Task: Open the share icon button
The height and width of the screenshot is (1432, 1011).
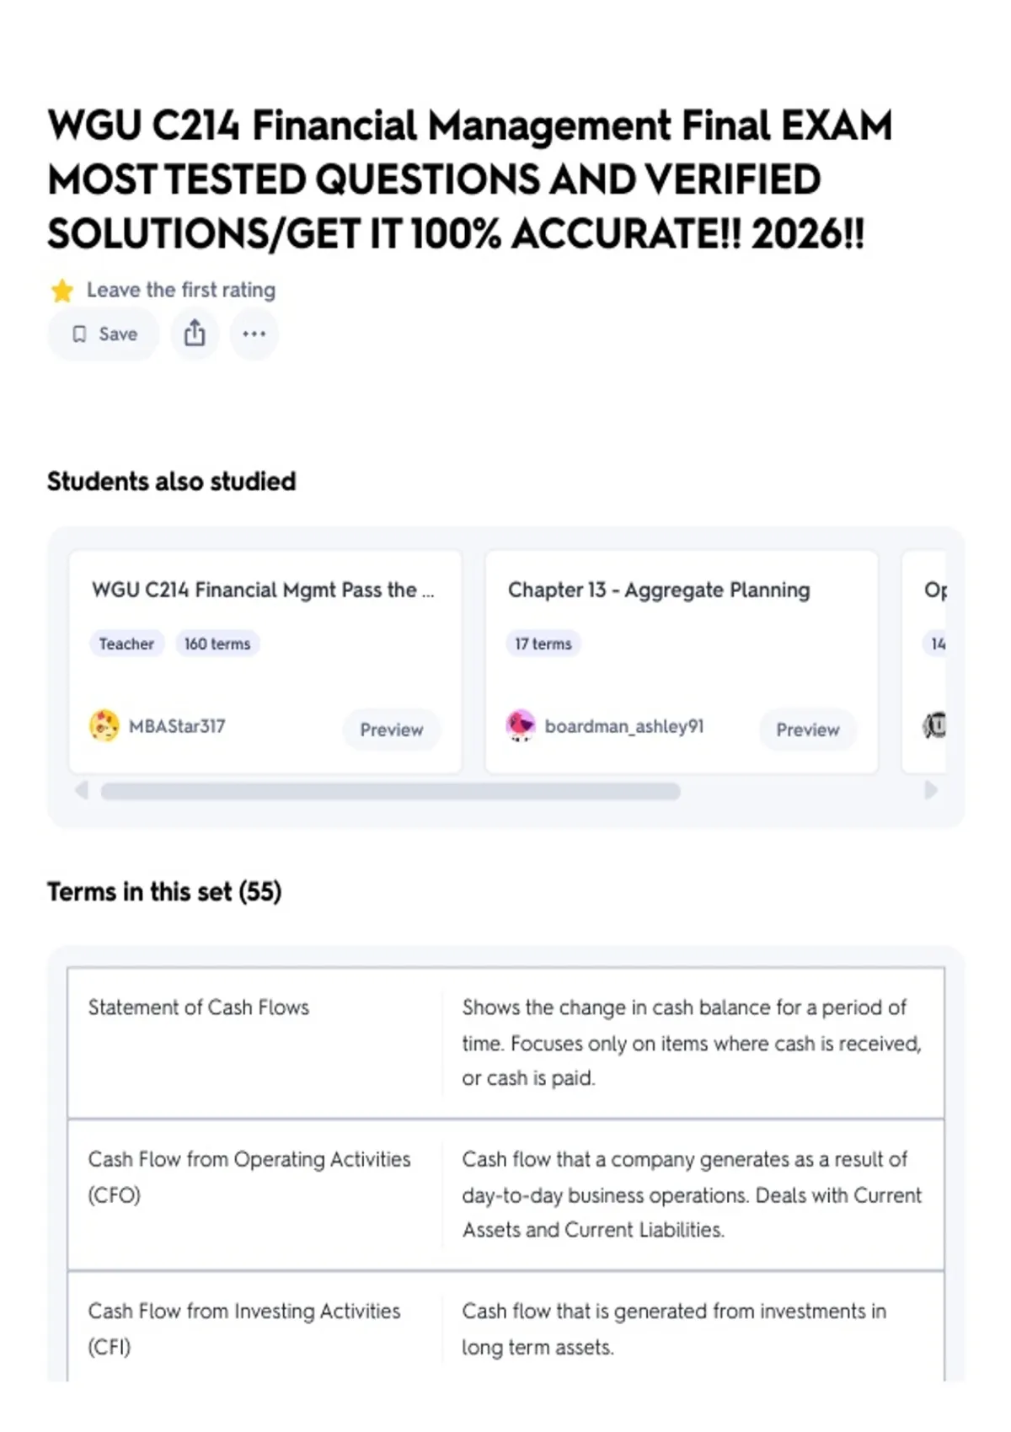Action: pyautogui.click(x=195, y=334)
